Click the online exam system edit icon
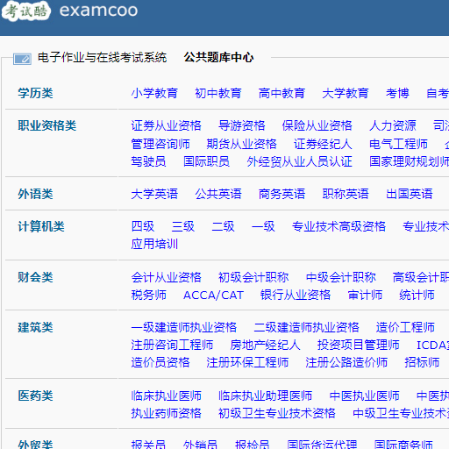The image size is (449, 449). click(22, 59)
